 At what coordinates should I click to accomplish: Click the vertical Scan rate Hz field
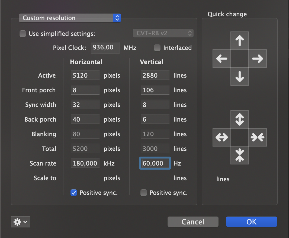coord(155,163)
